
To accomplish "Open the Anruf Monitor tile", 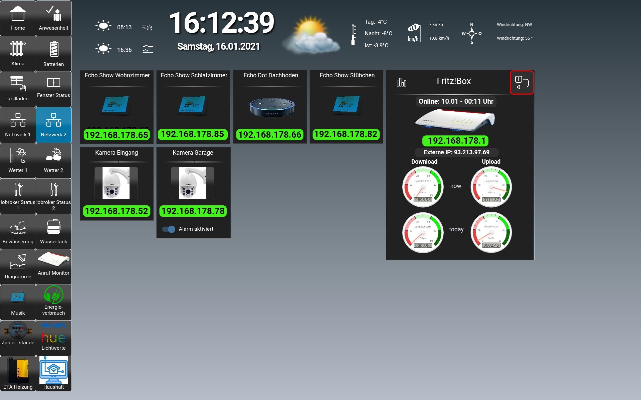I will point(53,265).
